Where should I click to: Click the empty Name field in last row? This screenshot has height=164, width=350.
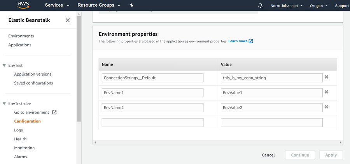[152, 123]
